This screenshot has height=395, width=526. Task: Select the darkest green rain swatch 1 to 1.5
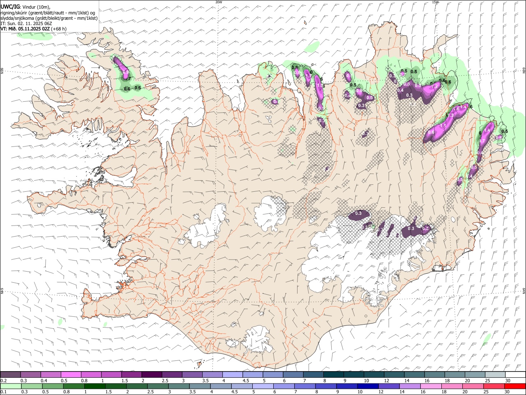[95, 386]
